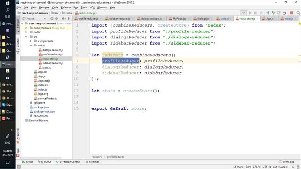Click the Structure side tool tab
The image size is (301, 169).
[x=18, y=46]
